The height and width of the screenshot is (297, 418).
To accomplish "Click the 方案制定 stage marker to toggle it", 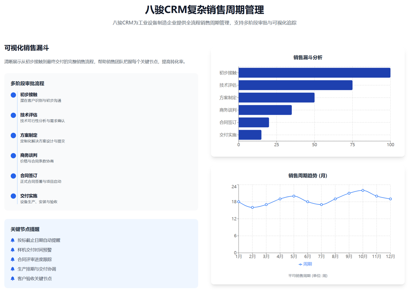I will [13, 135].
